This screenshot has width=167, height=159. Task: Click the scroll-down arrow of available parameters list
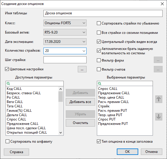(60, 132)
